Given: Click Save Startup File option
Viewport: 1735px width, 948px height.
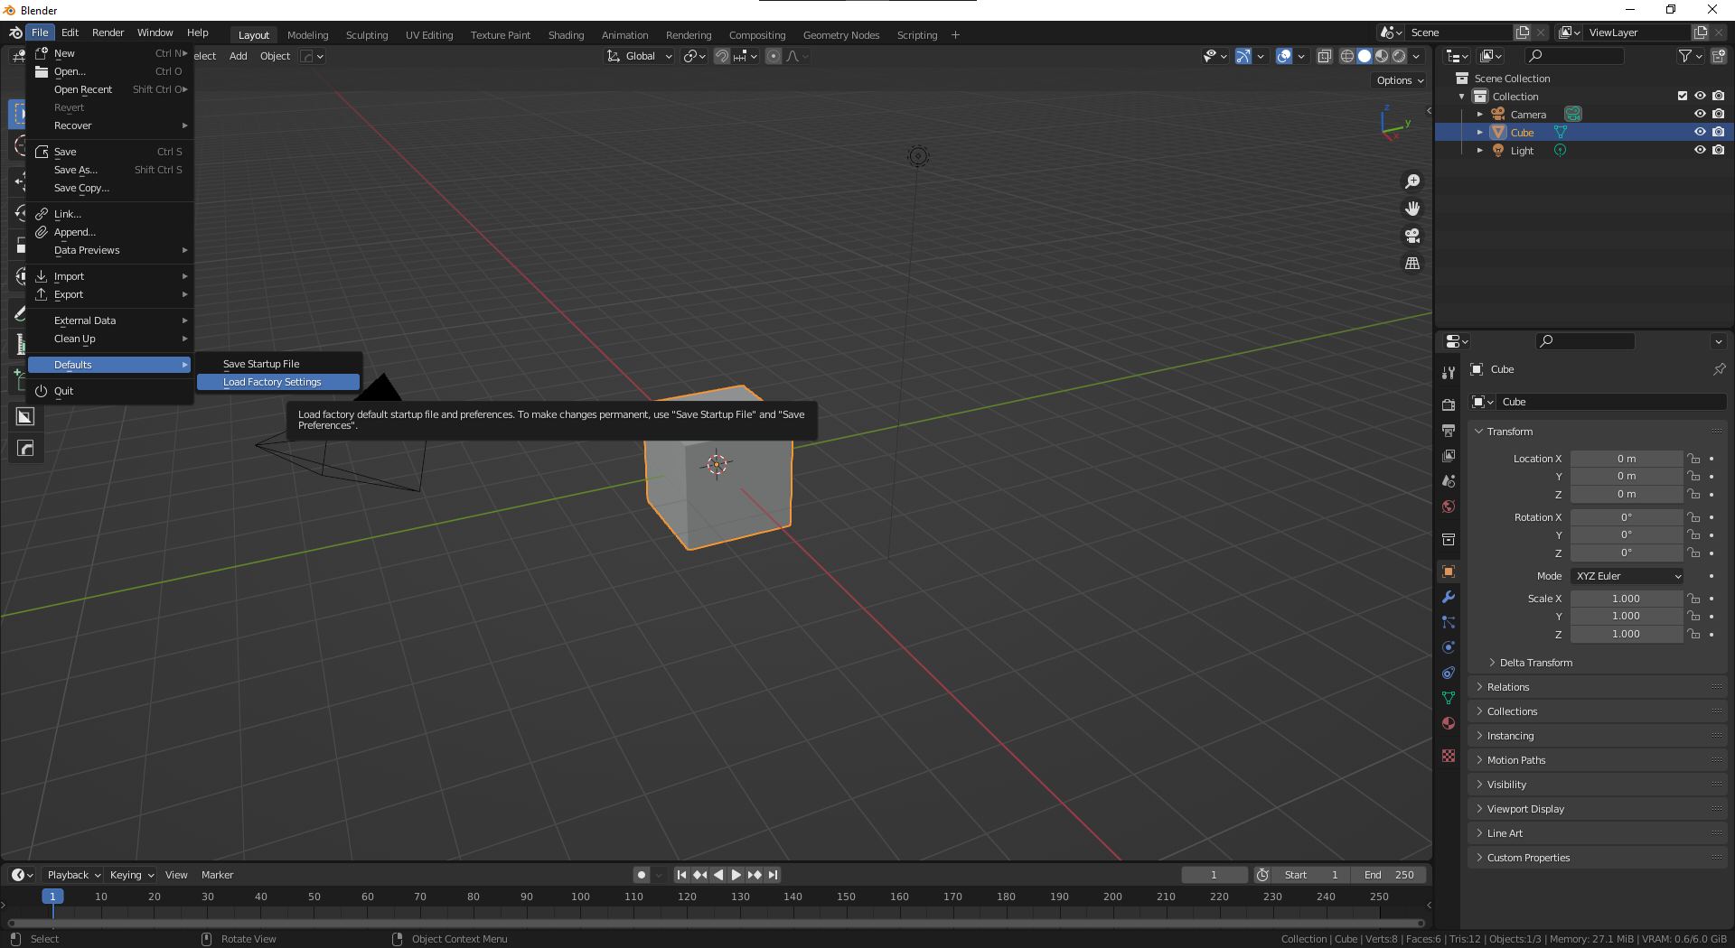Looking at the screenshot, I should [261, 364].
